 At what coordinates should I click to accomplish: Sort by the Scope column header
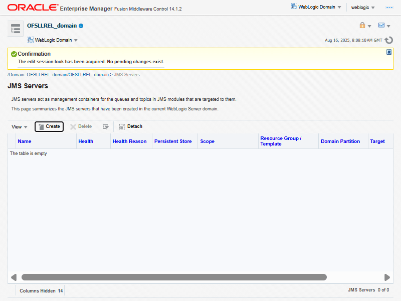(207, 141)
